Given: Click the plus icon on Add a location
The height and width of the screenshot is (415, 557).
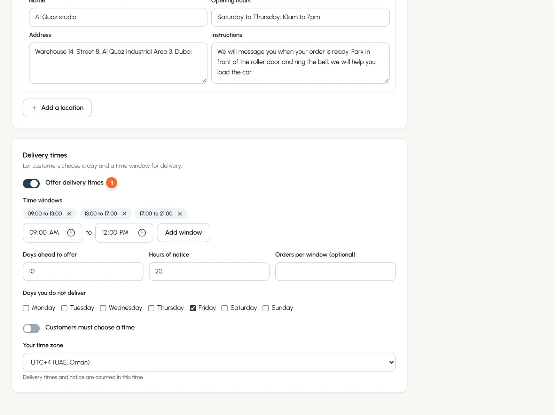Looking at the screenshot, I should [x=34, y=108].
